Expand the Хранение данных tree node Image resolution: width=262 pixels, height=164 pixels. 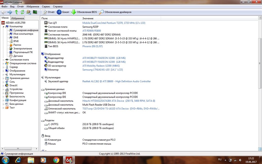pos(3,78)
